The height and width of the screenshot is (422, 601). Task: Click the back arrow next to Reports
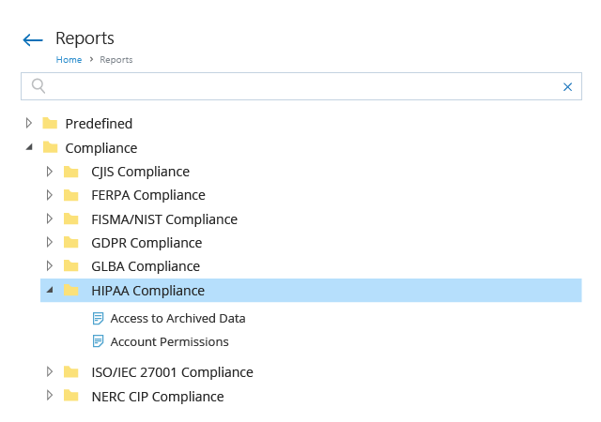pos(33,39)
